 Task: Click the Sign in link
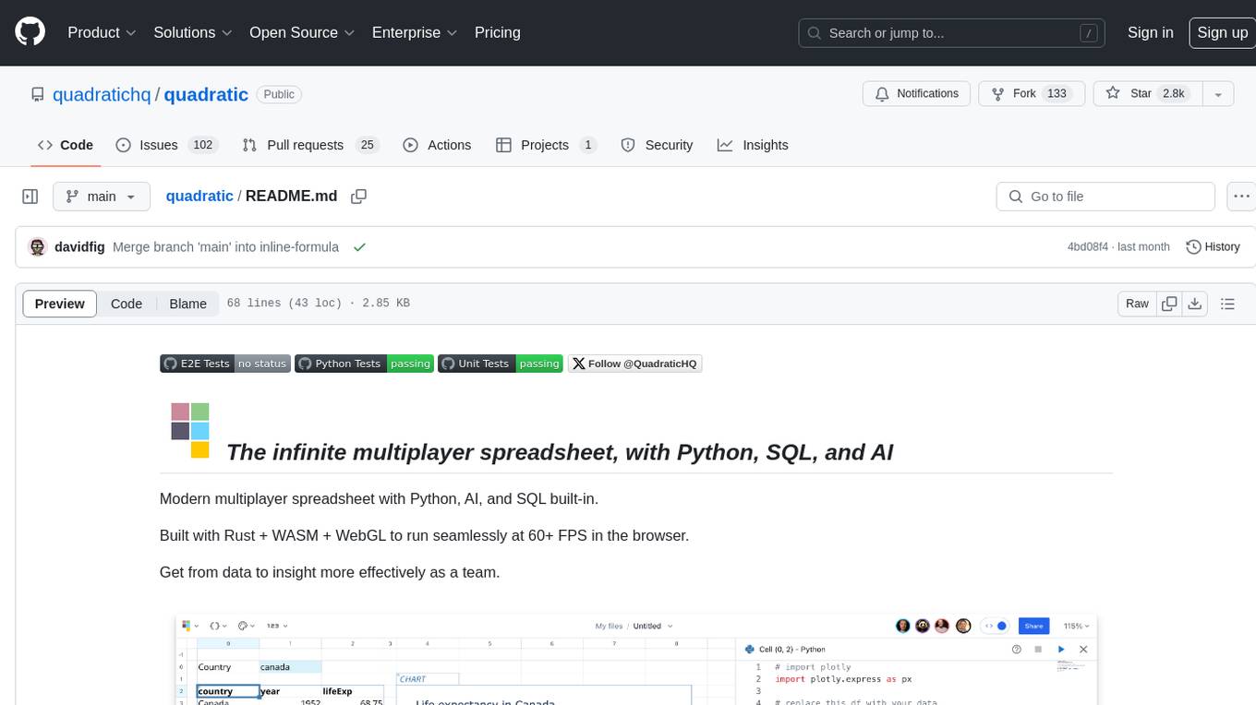[1150, 32]
